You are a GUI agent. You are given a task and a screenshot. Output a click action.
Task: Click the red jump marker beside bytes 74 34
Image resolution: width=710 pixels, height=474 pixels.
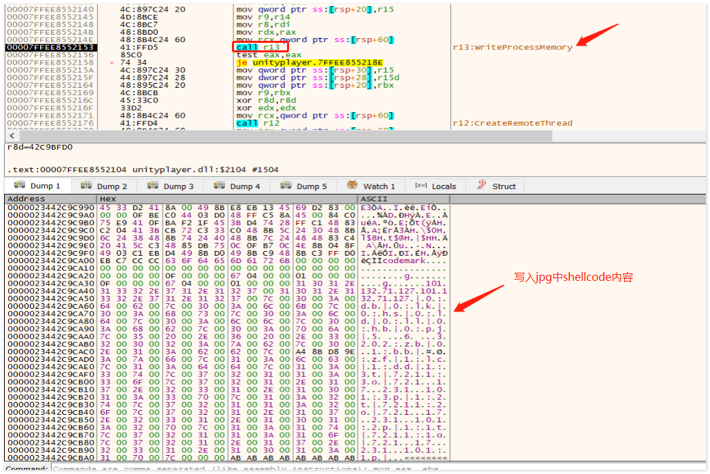tap(112, 63)
